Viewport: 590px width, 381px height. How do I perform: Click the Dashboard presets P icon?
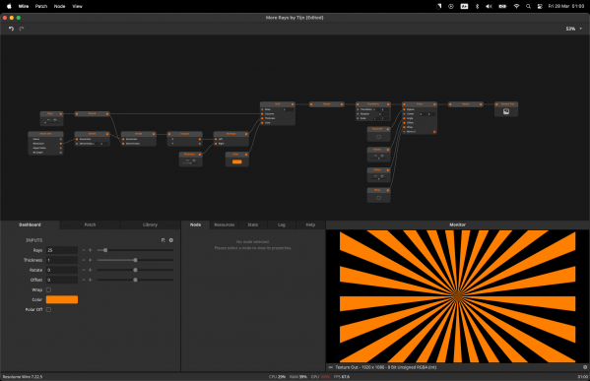pyautogui.click(x=163, y=240)
